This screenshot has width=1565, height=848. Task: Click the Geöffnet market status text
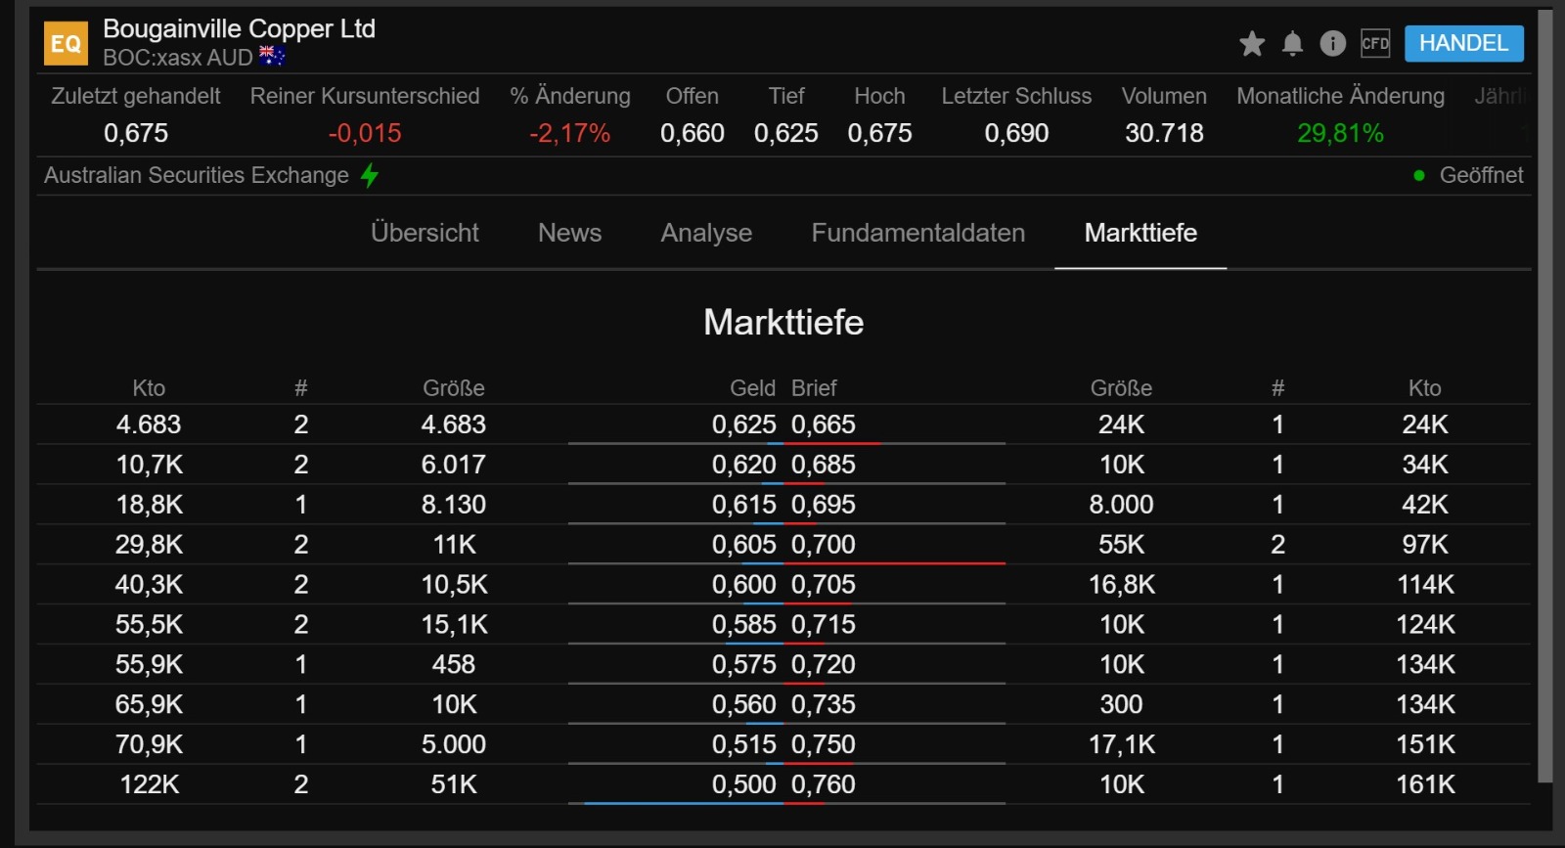pyautogui.click(x=1481, y=175)
